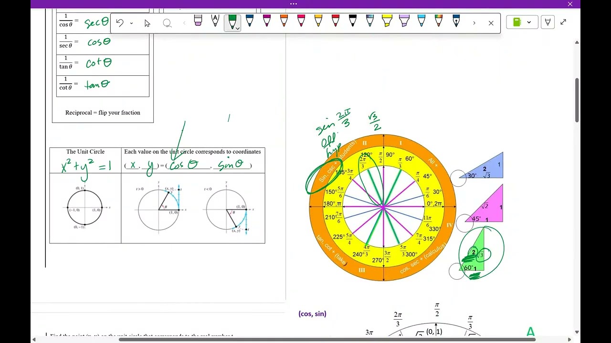Choose the purple magenta pen
Screen dimensions: 611x343
[x=266, y=21]
